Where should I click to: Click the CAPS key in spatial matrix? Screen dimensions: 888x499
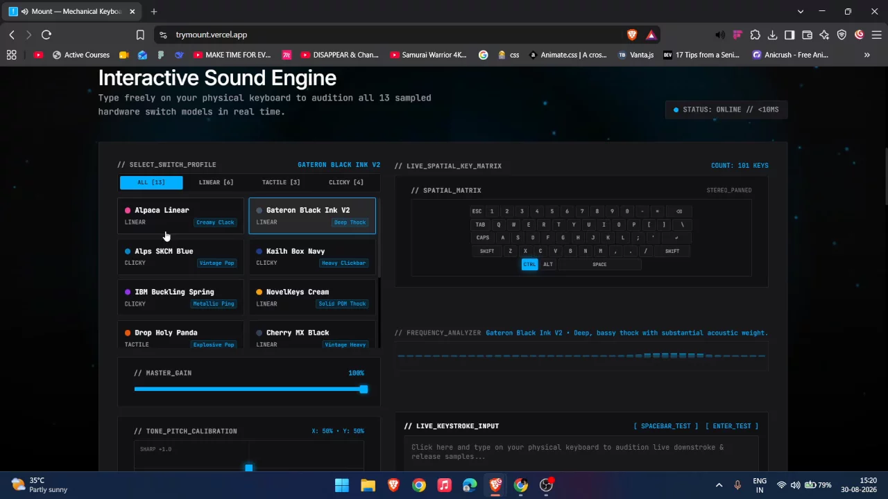click(x=483, y=238)
